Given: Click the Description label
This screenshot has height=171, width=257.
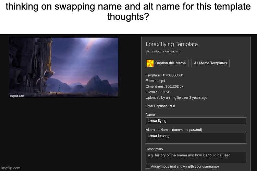Looking at the screenshot, I should (x=154, y=149).
